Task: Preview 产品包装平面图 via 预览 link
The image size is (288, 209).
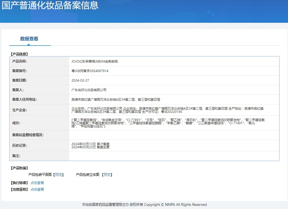Action: pos(58,175)
